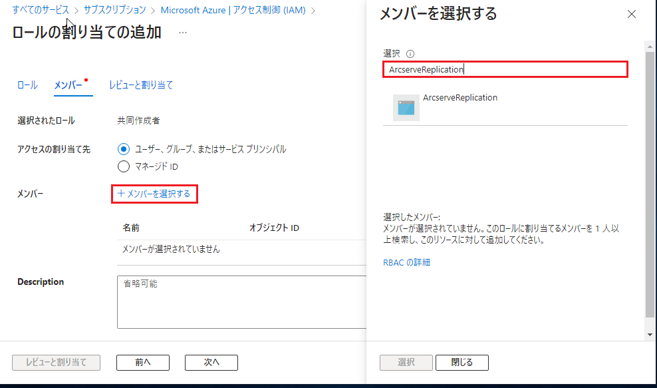This screenshot has width=657, height=388.
Task: Click the info icon next to 選択 label
Action: pos(410,54)
